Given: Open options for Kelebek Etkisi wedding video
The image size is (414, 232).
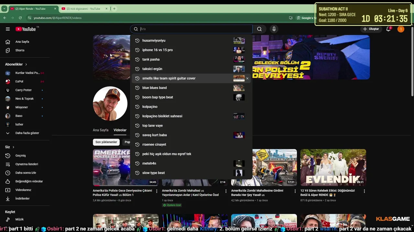Looking at the screenshot, I should tap(364, 191).
